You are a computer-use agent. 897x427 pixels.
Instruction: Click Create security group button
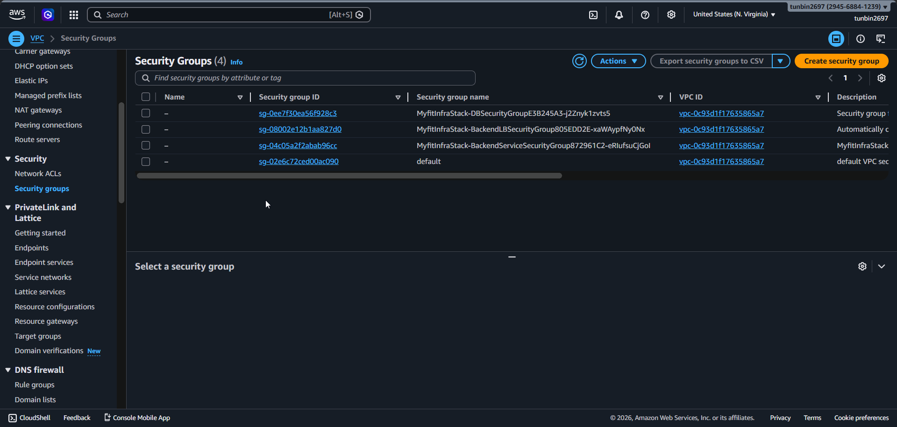pos(841,61)
